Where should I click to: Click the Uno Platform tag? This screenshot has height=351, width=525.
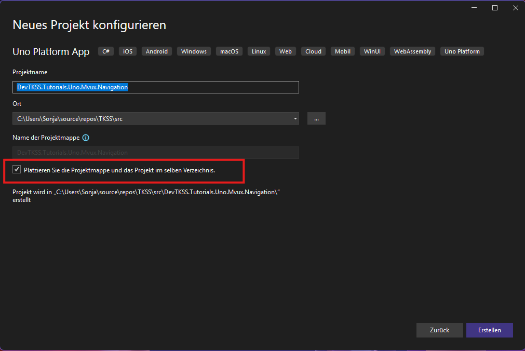pyautogui.click(x=462, y=51)
